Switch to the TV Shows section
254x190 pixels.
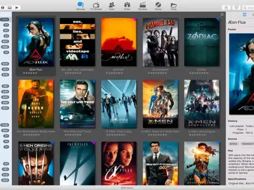click(x=96, y=6)
